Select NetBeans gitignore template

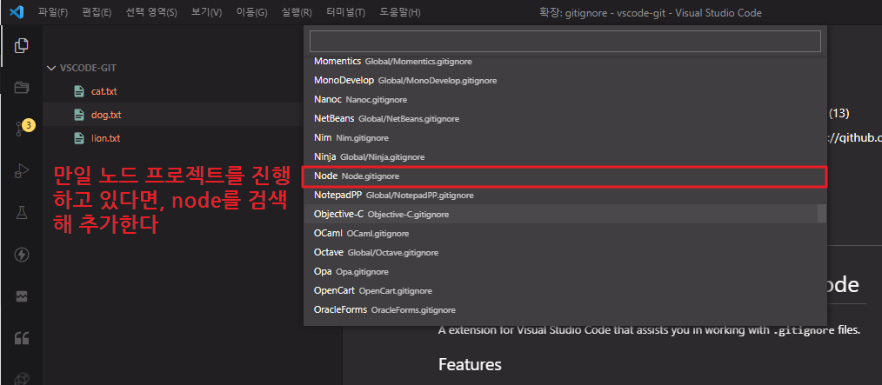(565, 118)
